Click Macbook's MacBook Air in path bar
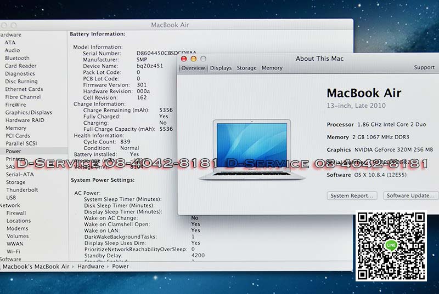The height and width of the screenshot is (294, 439). pyautogui.click(x=36, y=267)
